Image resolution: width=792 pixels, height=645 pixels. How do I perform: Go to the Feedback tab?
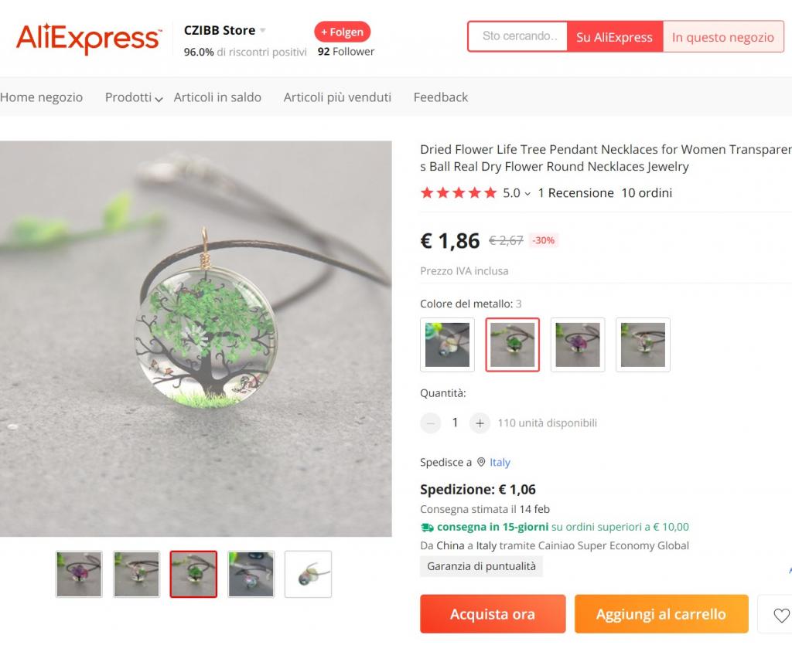click(x=440, y=97)
